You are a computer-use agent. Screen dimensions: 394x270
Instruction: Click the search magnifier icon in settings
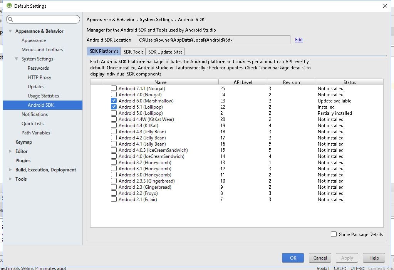click(10, 19)
